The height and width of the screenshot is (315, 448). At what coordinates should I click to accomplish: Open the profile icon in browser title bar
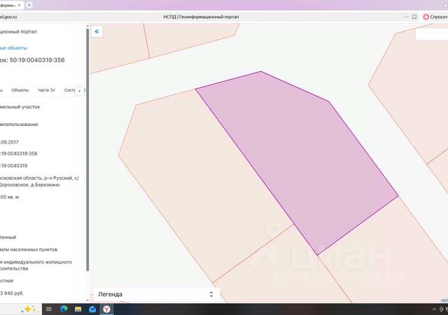[x=446, y=5]
